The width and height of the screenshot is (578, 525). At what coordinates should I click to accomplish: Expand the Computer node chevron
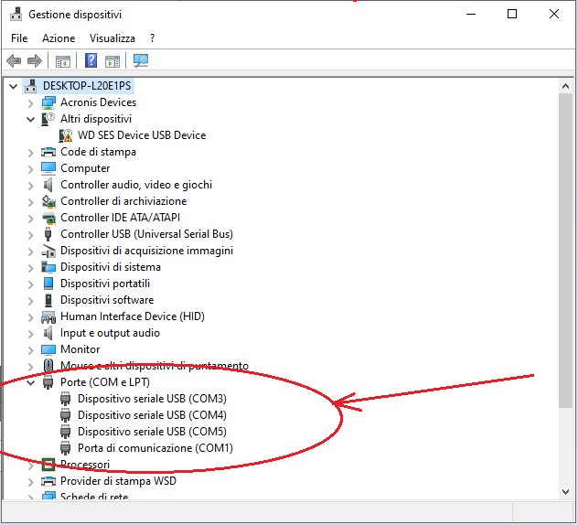(30, 169)
